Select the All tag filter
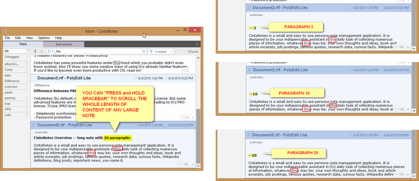419x181 pixels. click(x=16, y=51)
